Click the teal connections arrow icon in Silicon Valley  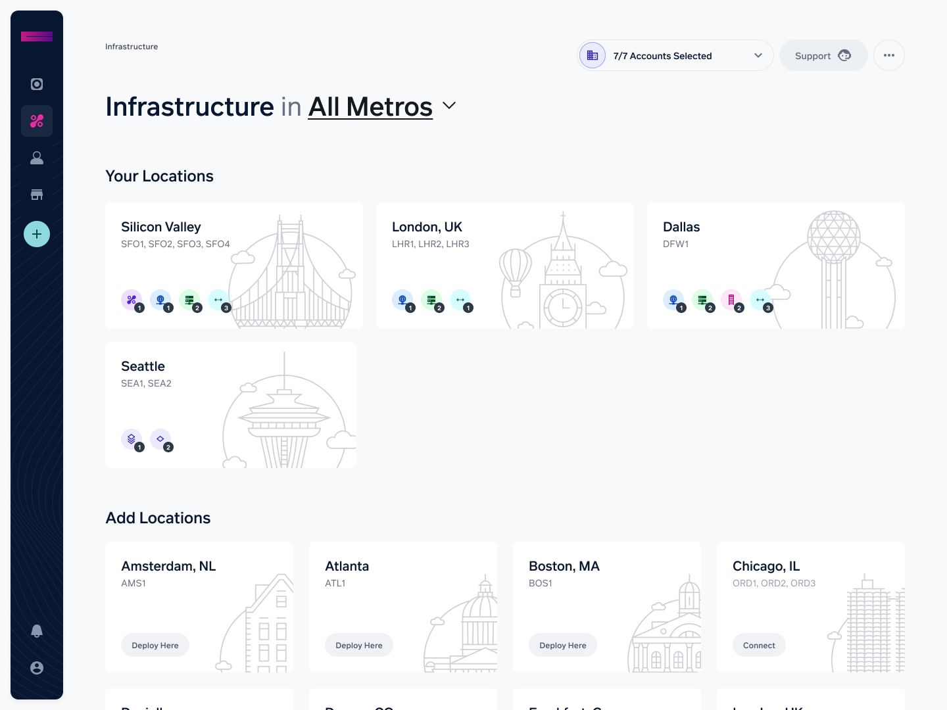pos(218,300)
